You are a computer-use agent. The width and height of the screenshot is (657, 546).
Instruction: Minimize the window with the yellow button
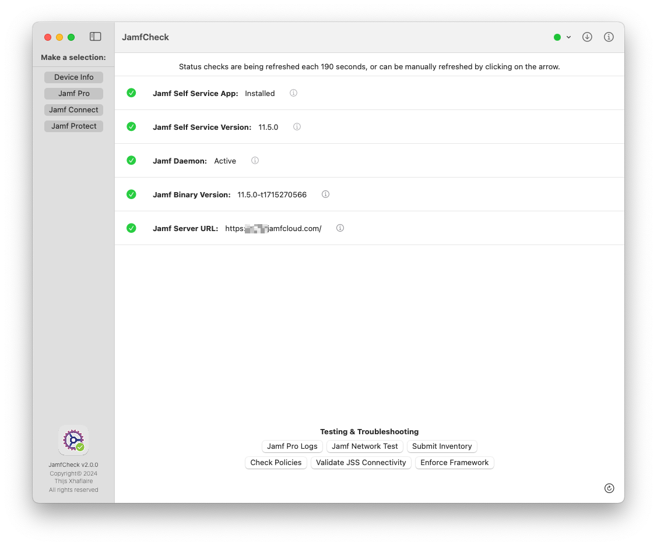tap(59, 37)
